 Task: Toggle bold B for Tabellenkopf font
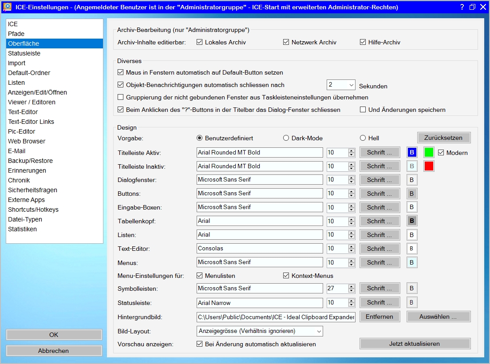[412, 221]
